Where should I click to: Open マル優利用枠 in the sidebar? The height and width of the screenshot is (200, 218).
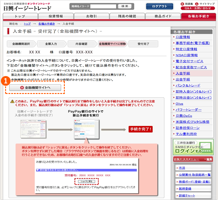pyautogui.click(x=186, y=134)
